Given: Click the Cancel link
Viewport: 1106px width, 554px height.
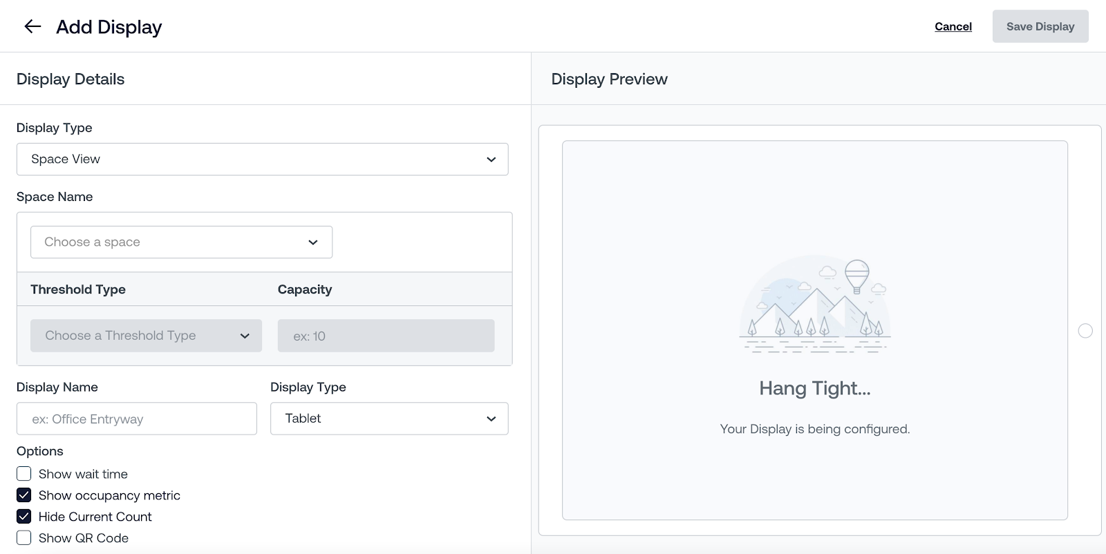Looking at the screenshot, I should [953, 26].
